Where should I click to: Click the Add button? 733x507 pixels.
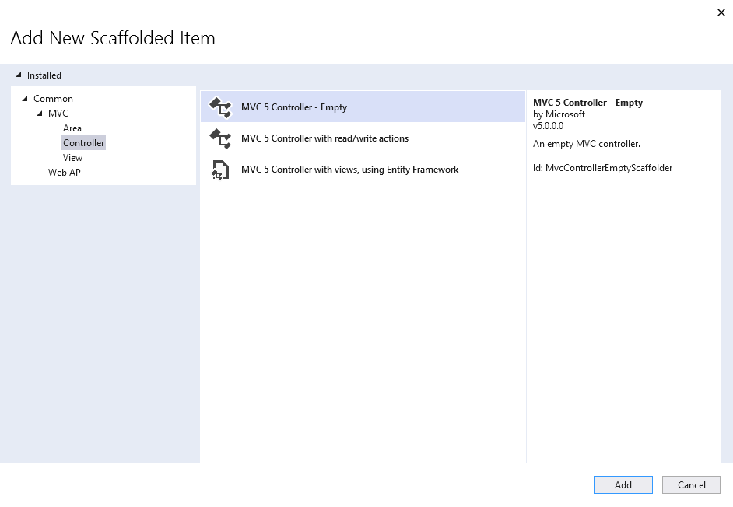tap(623, 485)
